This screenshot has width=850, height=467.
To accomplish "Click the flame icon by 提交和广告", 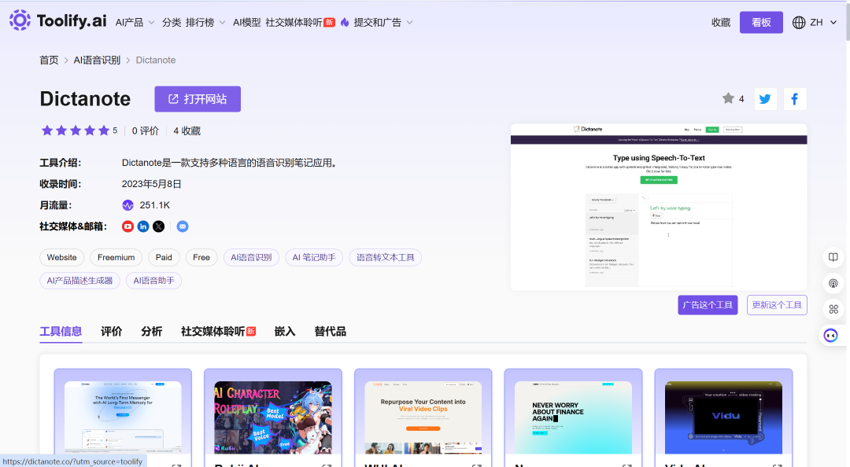I will tap(345, 22).
